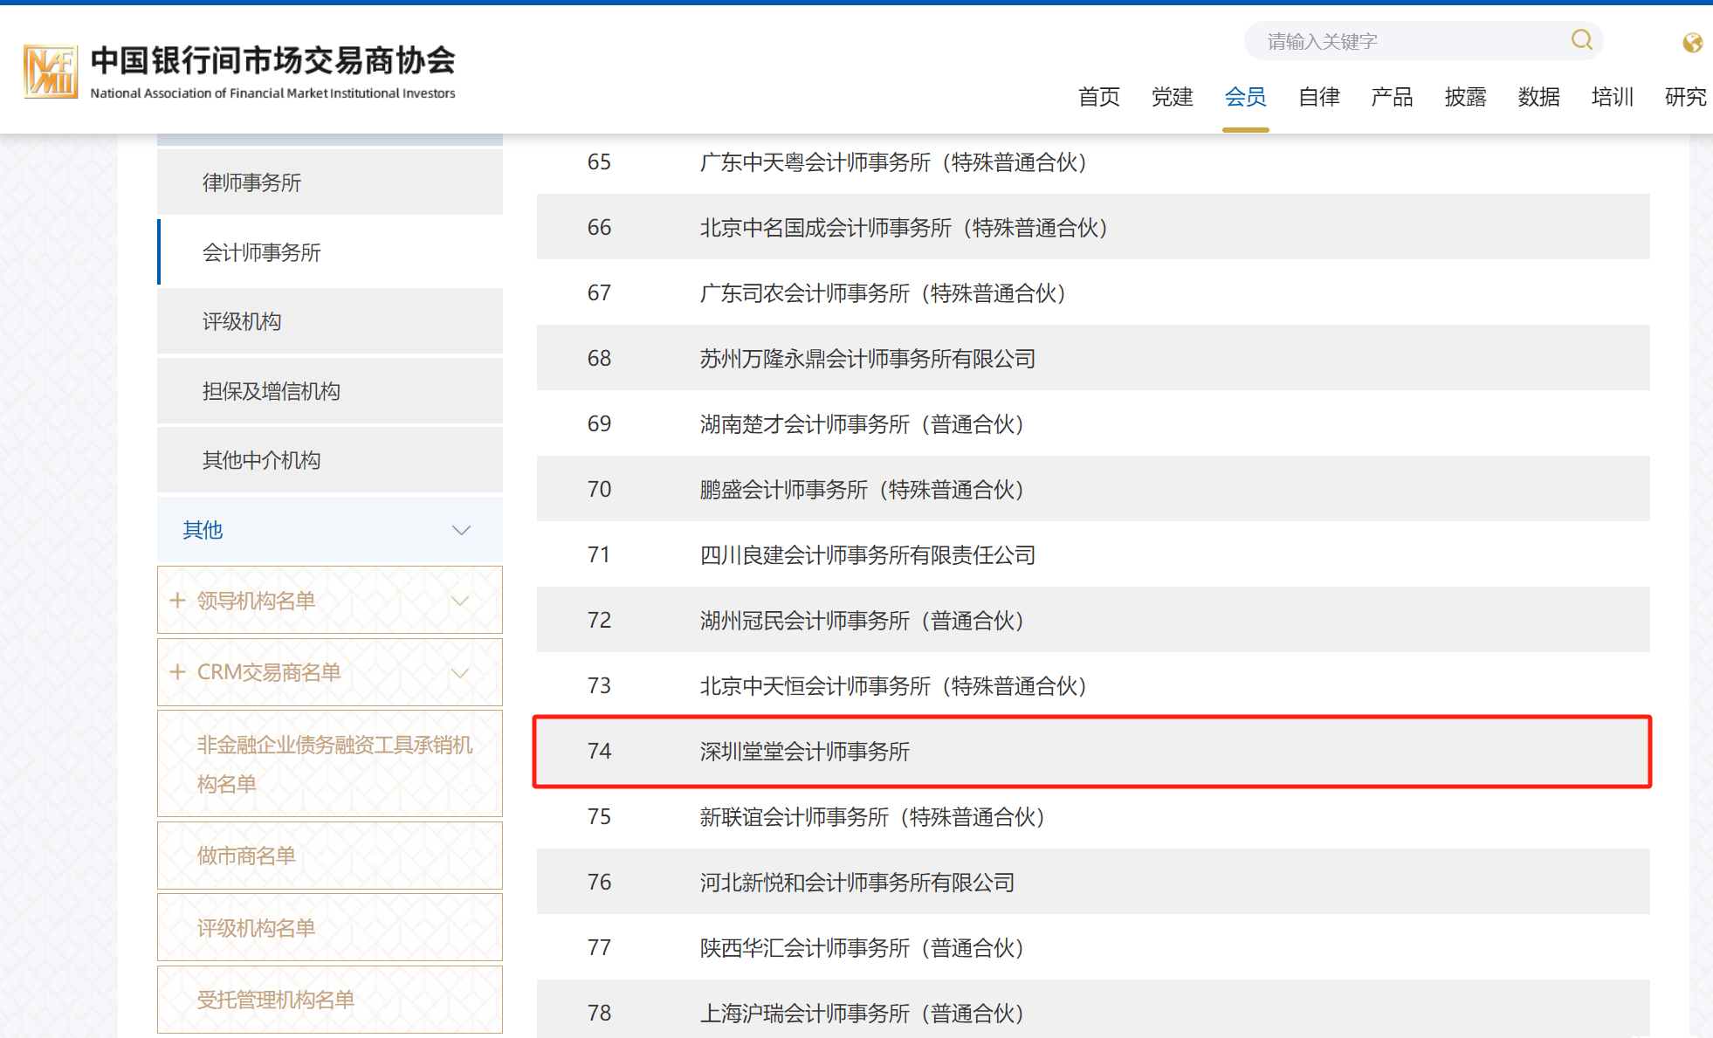Open 非金融企业债务融资工具承销机构名单 link
The image size is (1713, 1038).
pos(334,764)
